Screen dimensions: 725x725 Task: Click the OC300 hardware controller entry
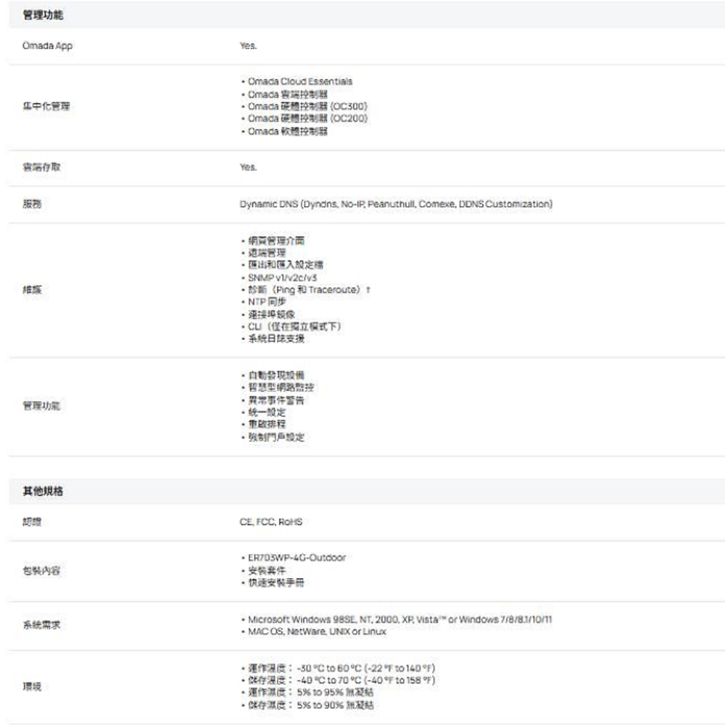tap(307, 107)
